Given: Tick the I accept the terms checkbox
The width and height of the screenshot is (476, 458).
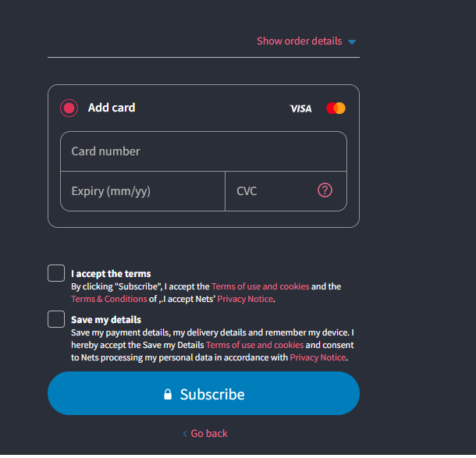Looking at the screenshot, I should [56, 273].
